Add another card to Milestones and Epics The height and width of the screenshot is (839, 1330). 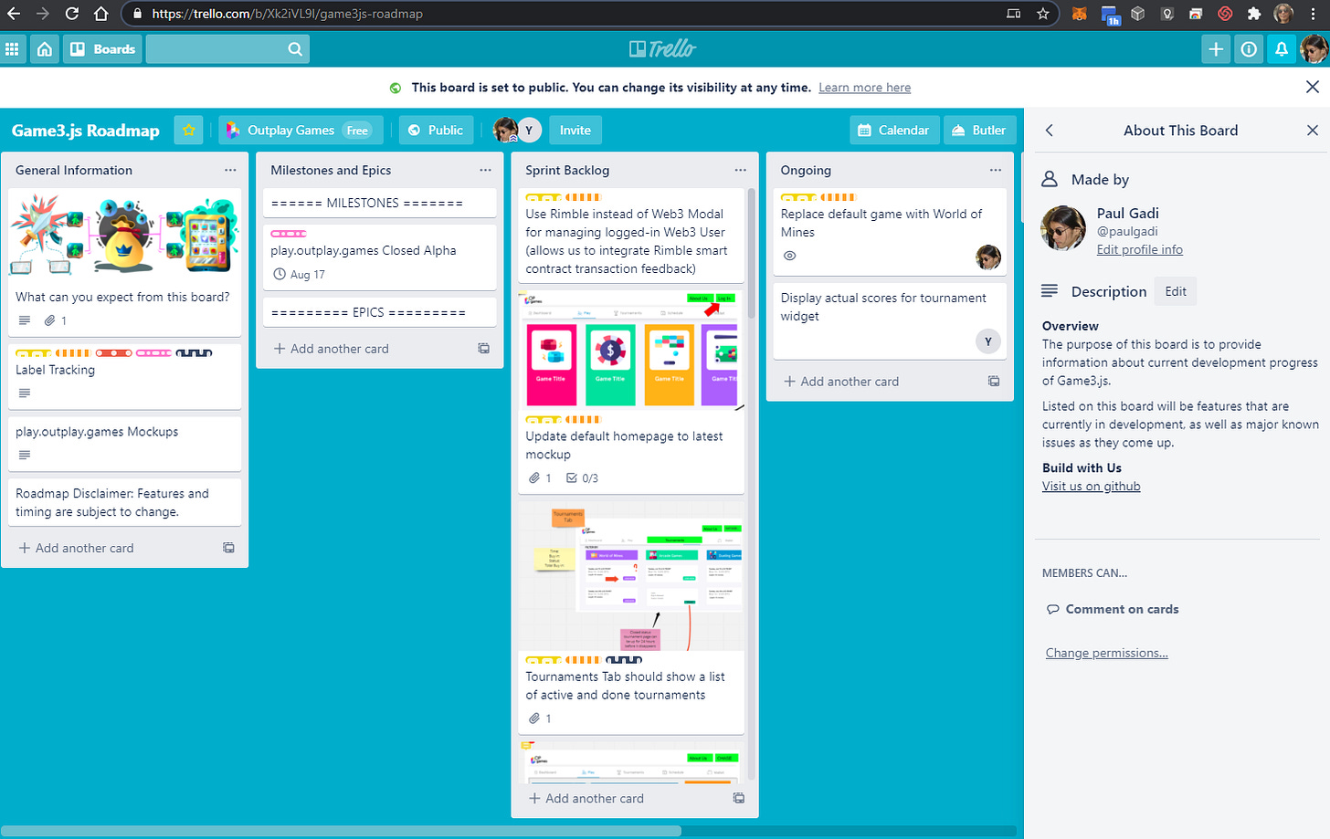pos(331,349)
